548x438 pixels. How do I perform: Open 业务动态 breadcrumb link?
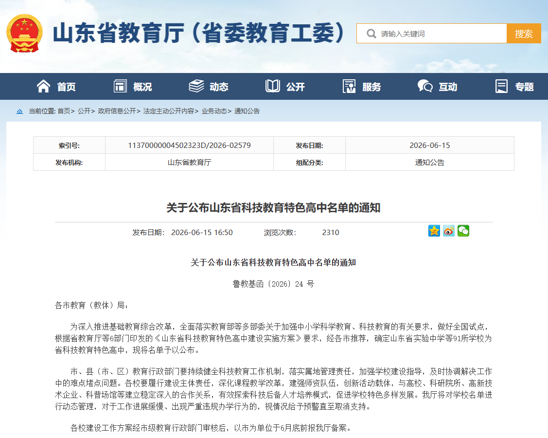214,111
